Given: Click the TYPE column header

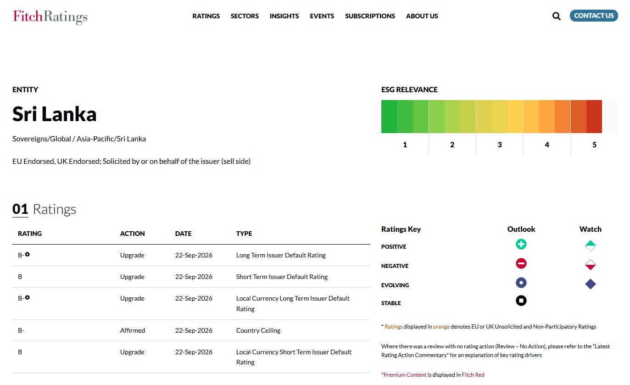Looking at the screenshot, I should (x=244, y=234).
